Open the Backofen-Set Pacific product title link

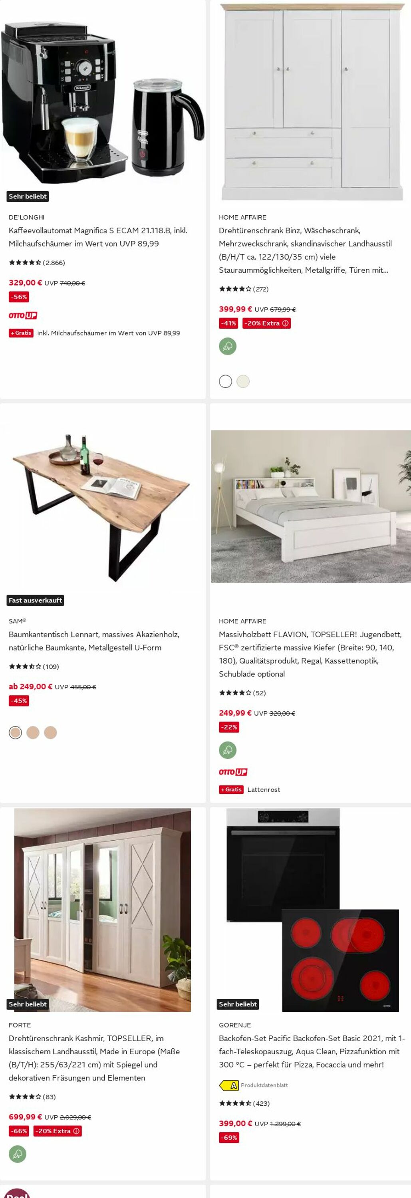(312, 1051)
